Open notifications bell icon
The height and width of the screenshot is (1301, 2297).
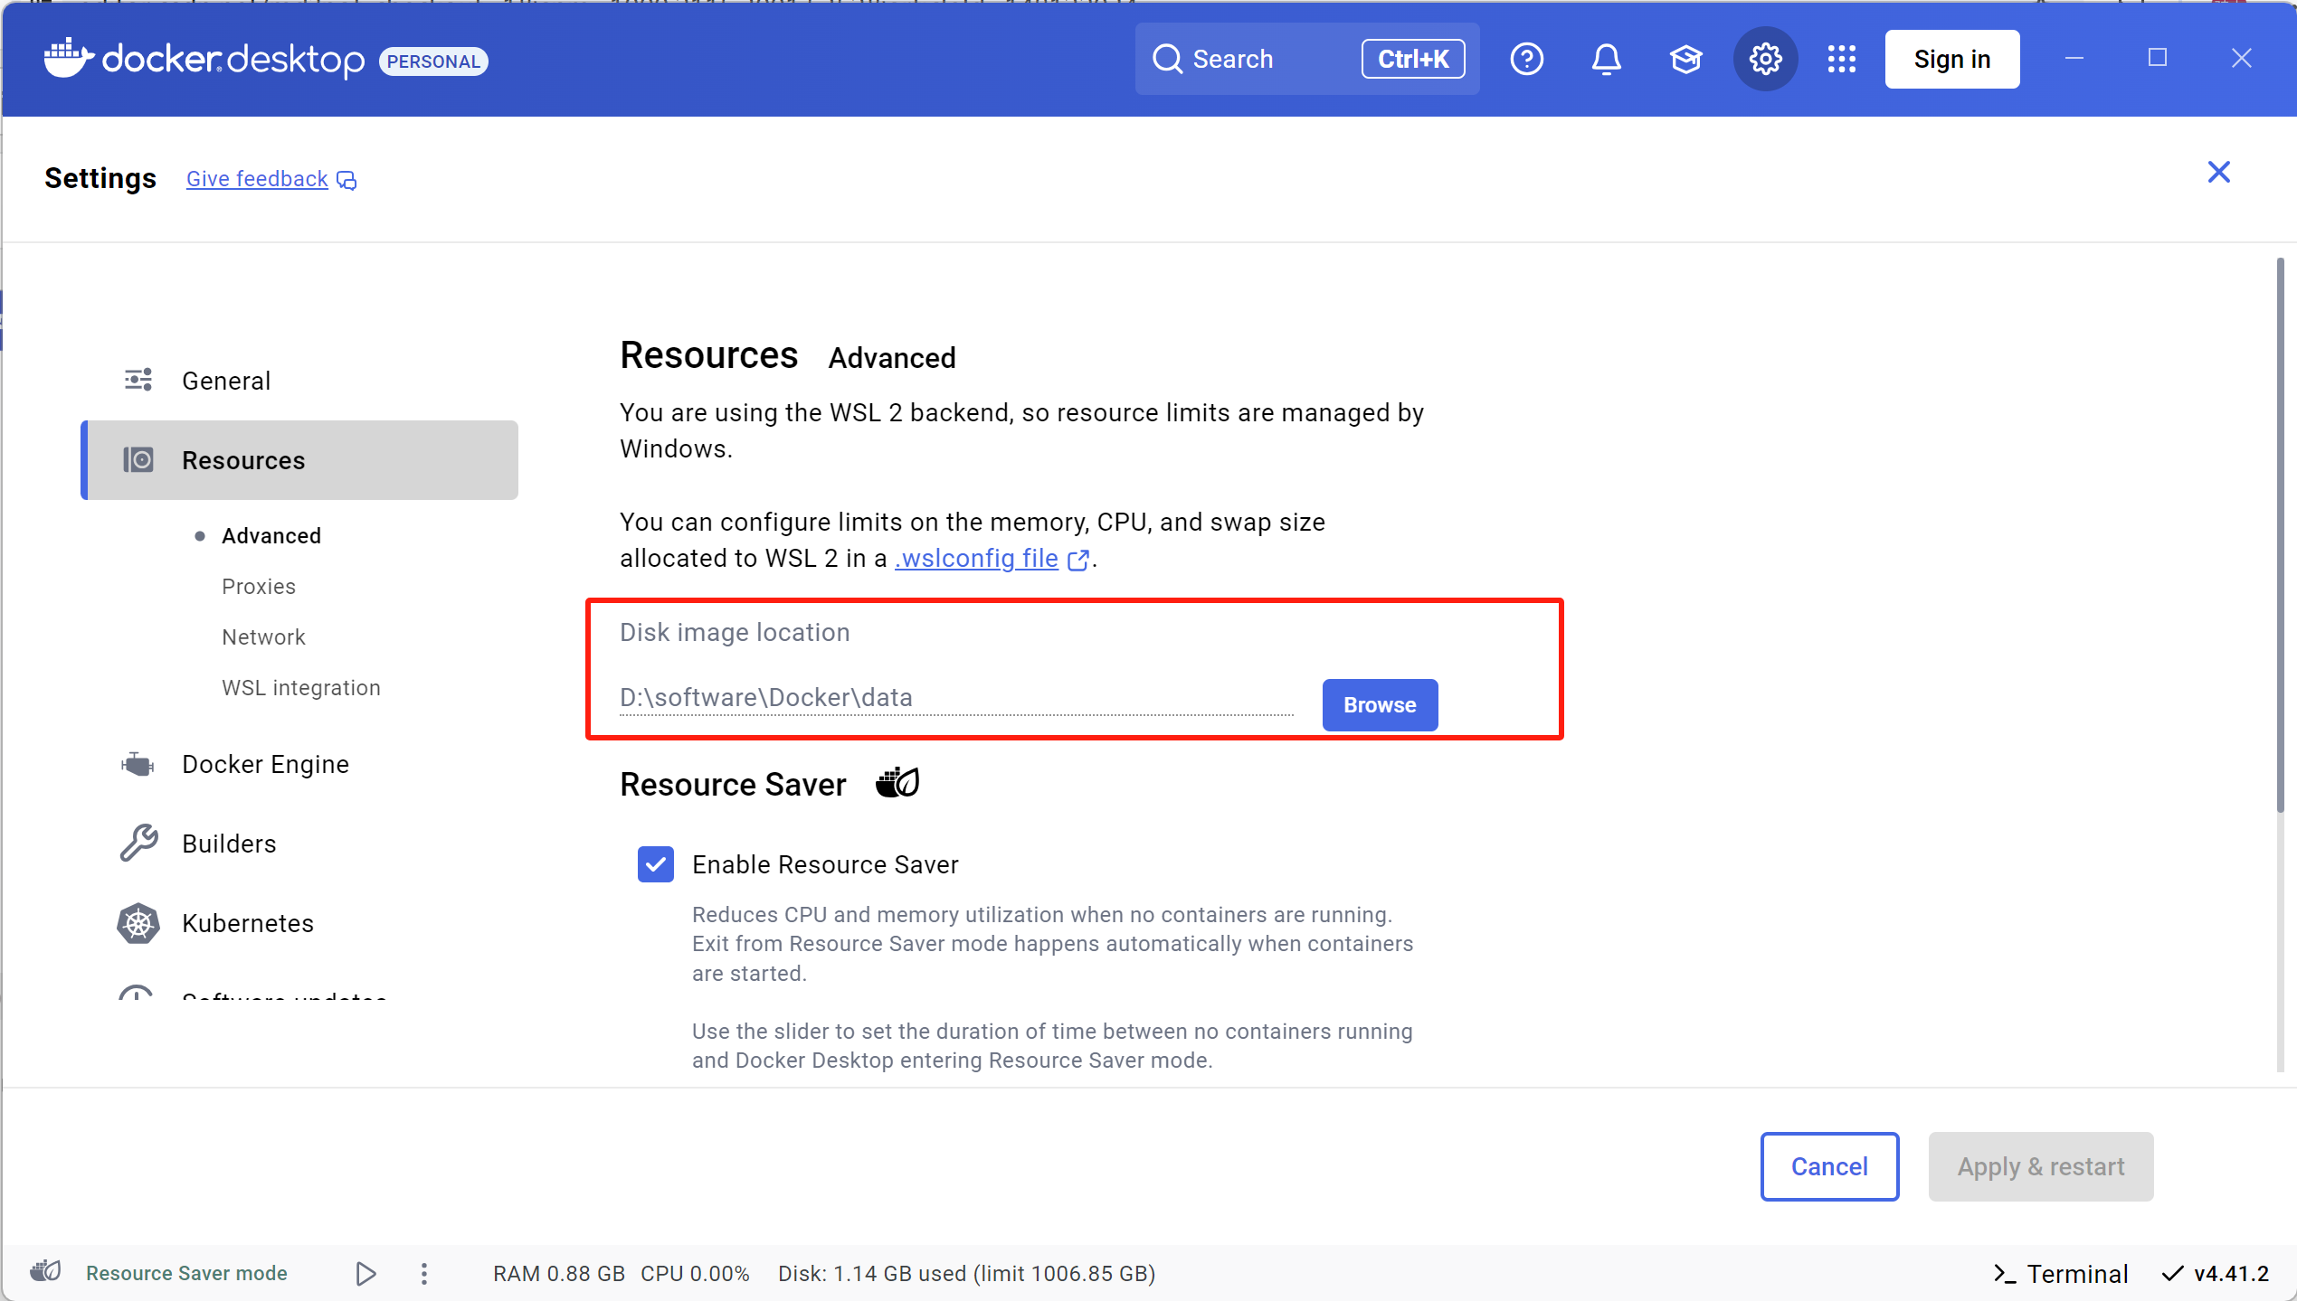[x=1606, y=60]
